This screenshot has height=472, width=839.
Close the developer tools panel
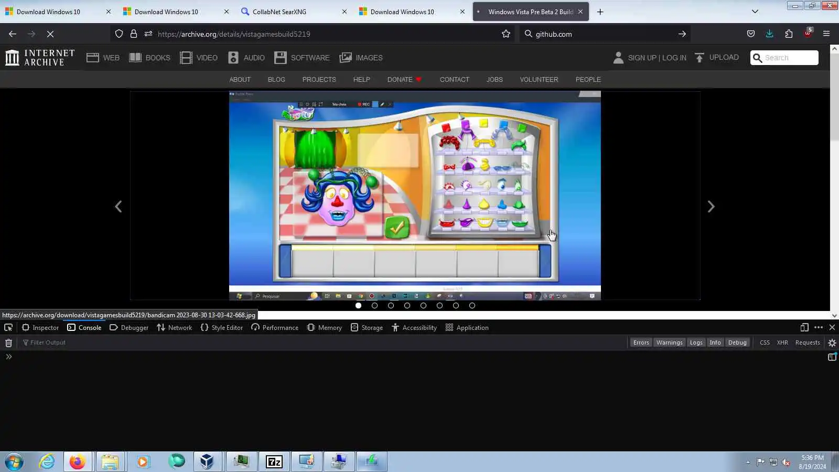pyautogui.click(x=832, y=328)
